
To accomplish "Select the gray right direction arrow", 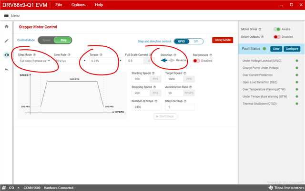I will tap(172, 61).
